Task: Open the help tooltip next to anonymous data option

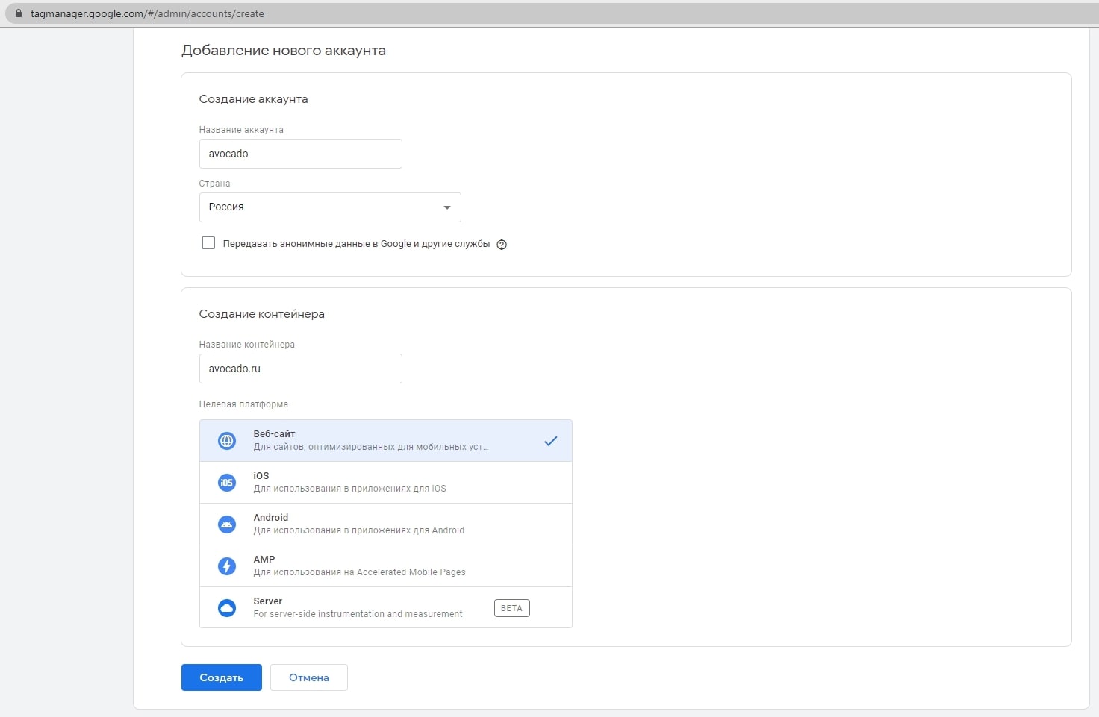Action: [501, 244]
